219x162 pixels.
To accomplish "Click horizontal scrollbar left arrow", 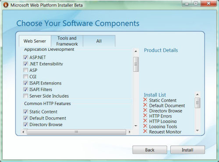I will pos(23,132).
